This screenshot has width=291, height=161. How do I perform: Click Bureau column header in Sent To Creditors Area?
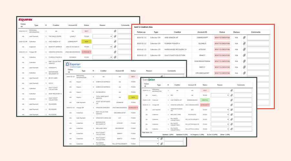click(x=236, y=32)
